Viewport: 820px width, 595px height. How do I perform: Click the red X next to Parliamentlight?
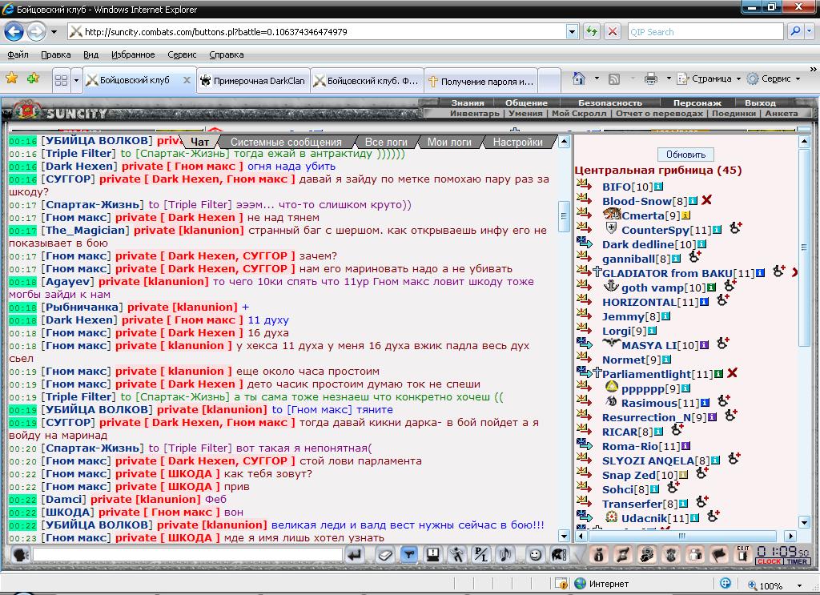coord(732,373)
